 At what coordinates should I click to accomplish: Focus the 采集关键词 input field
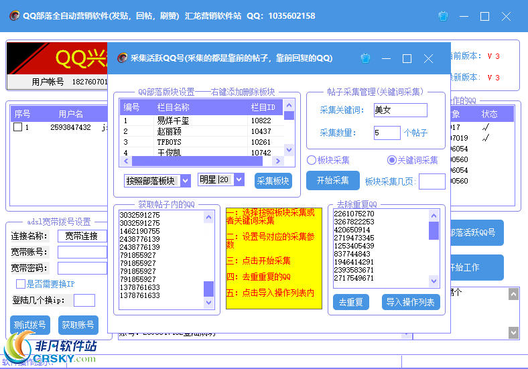pos(401,110)
